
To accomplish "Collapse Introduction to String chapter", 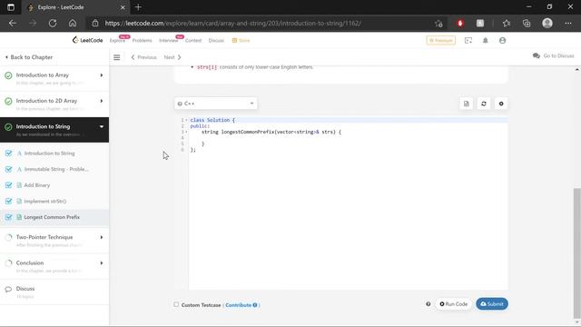I will point(102,126).
